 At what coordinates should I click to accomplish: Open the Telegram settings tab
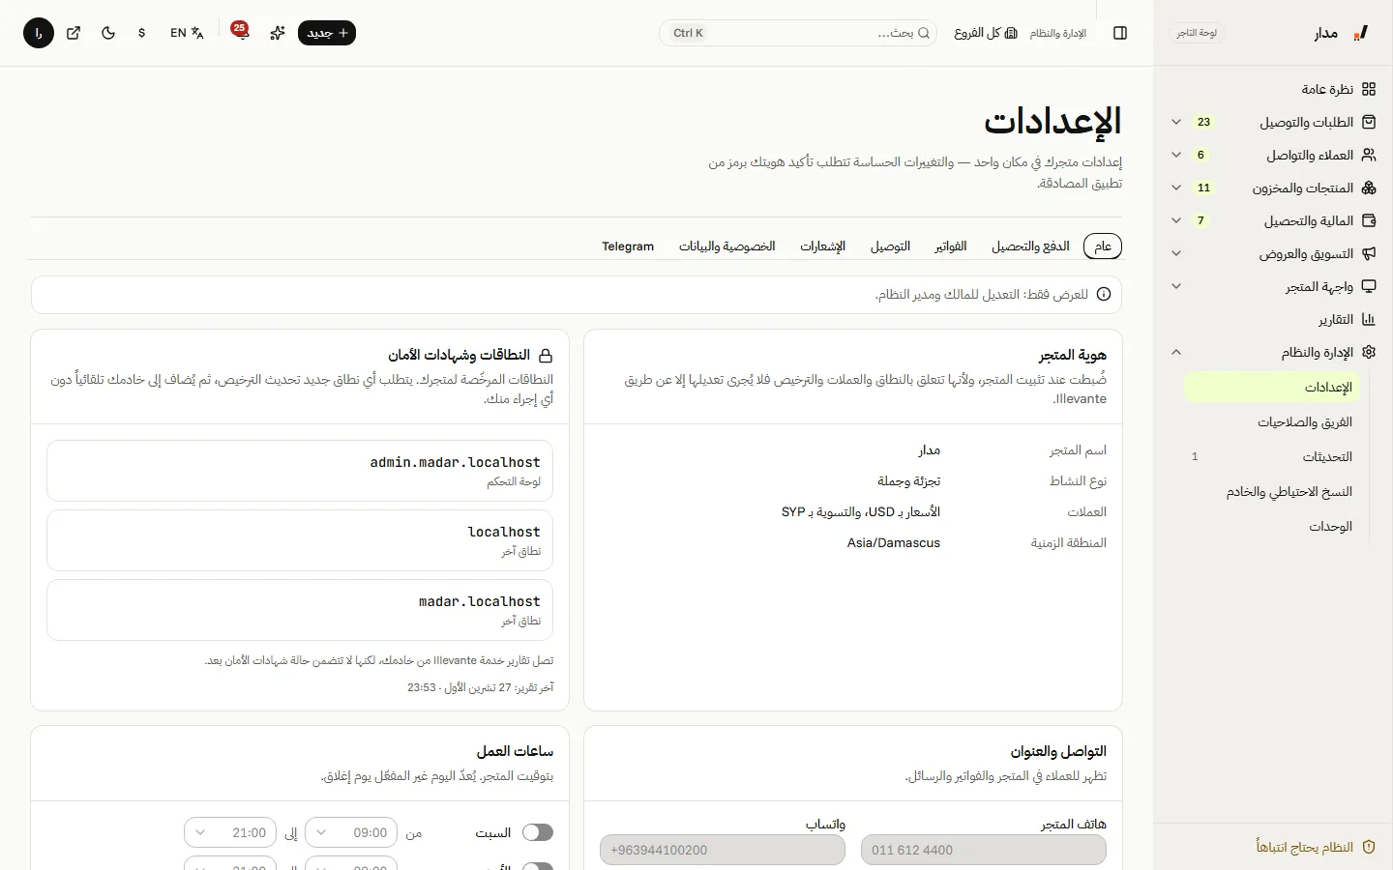[x=628, y=246]
